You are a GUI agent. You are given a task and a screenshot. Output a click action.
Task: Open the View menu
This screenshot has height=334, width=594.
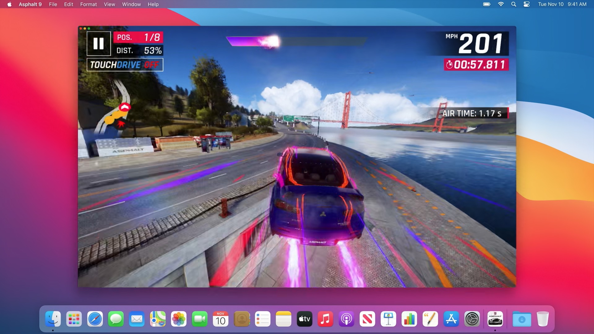click(x=109, y=4)
